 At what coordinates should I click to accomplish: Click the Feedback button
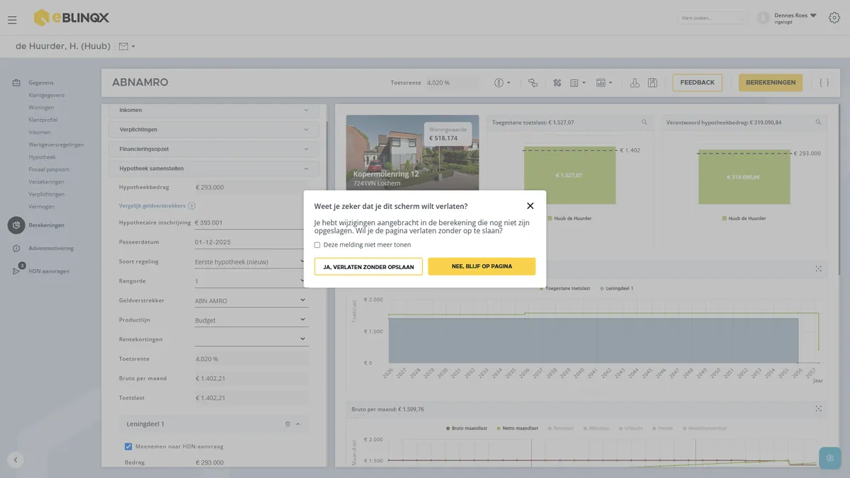(x=697, y=83)
